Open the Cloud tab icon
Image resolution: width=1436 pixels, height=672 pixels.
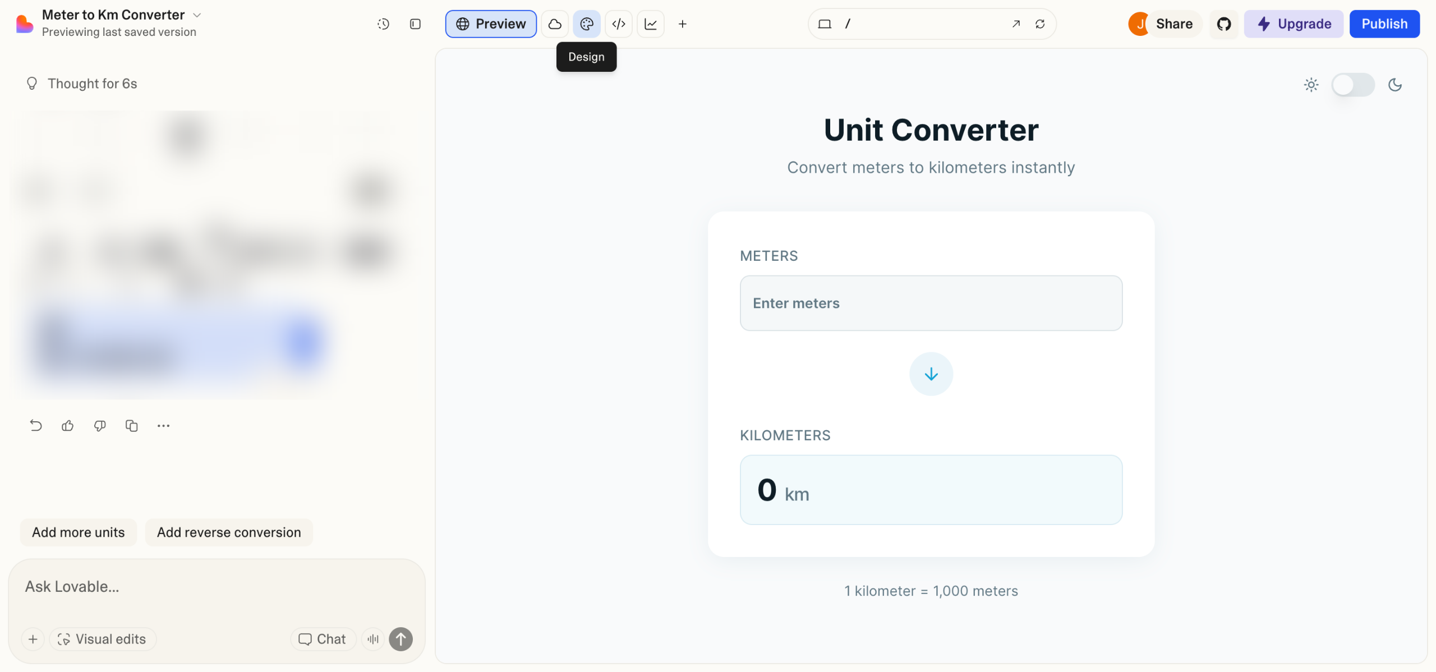[x=555, y=24]
